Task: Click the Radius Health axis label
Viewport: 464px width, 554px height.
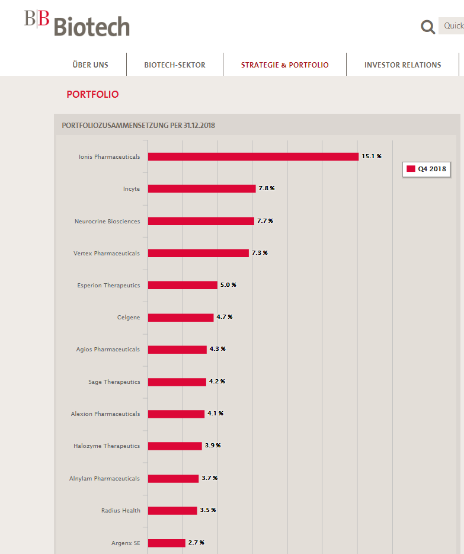Action: coord(120,511)
